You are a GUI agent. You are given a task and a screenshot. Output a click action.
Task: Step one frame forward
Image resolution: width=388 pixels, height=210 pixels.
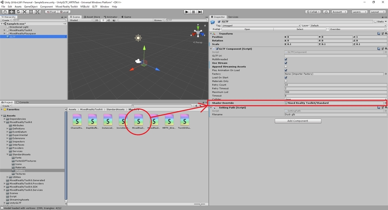(200, 12)
